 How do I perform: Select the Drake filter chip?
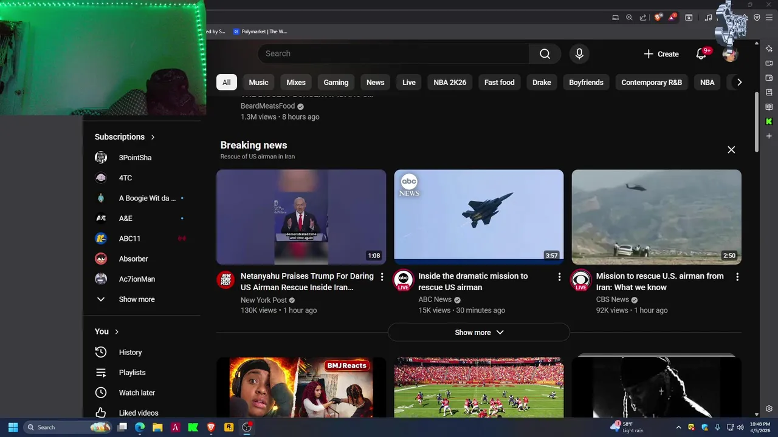coord(542,83)
